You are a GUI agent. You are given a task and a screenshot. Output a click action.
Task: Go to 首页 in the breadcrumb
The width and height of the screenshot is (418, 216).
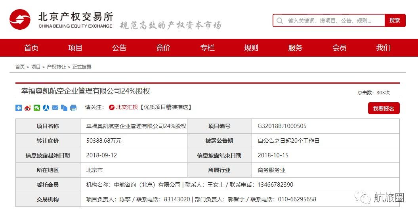coord(20,67)
